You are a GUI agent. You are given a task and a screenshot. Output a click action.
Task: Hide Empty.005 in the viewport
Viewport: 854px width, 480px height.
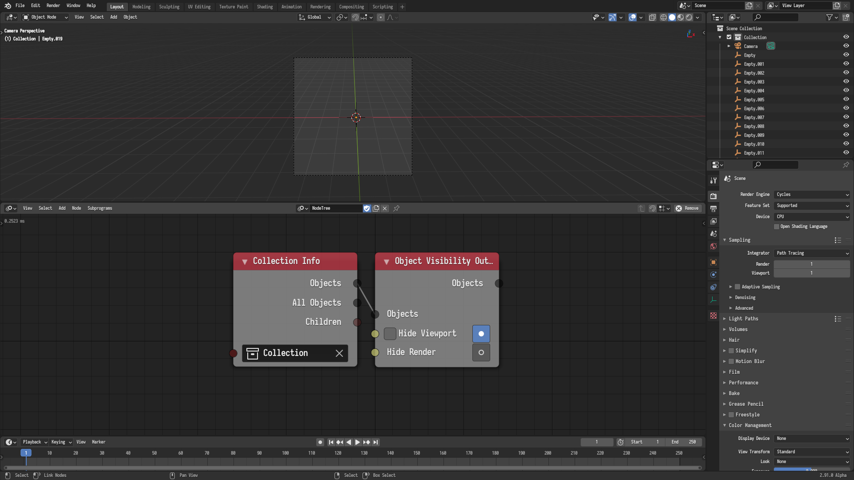[x=846, y=100]
